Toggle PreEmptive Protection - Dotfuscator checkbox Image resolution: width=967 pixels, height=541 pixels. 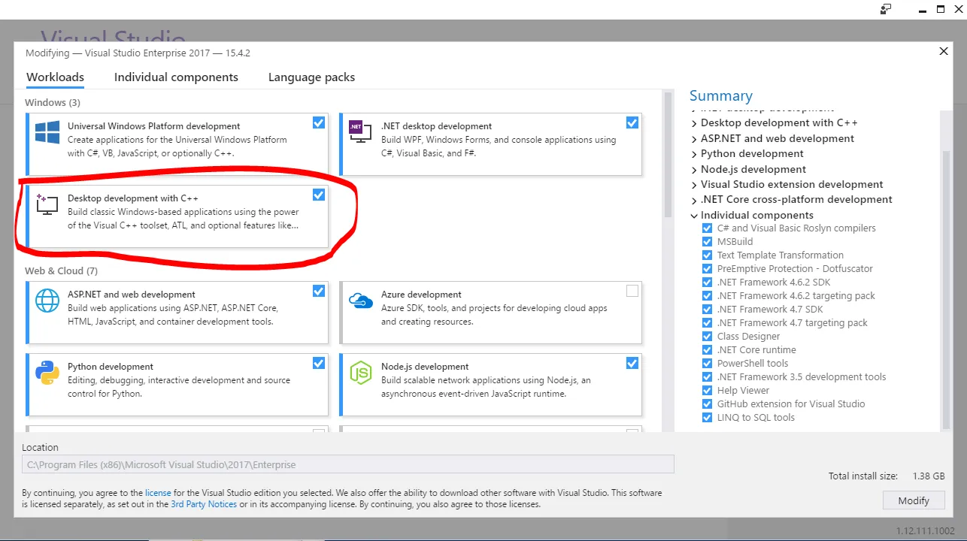point(707,269)
